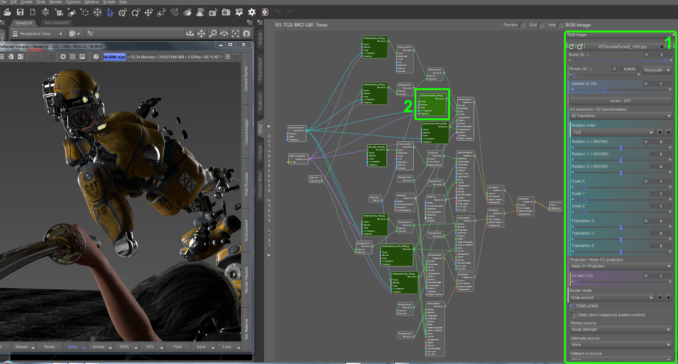Image resolution: width=678 pixels, height=364 pixels.
Task: Adjust the Gamma slider handle
Action: click(x=605, y=90)
